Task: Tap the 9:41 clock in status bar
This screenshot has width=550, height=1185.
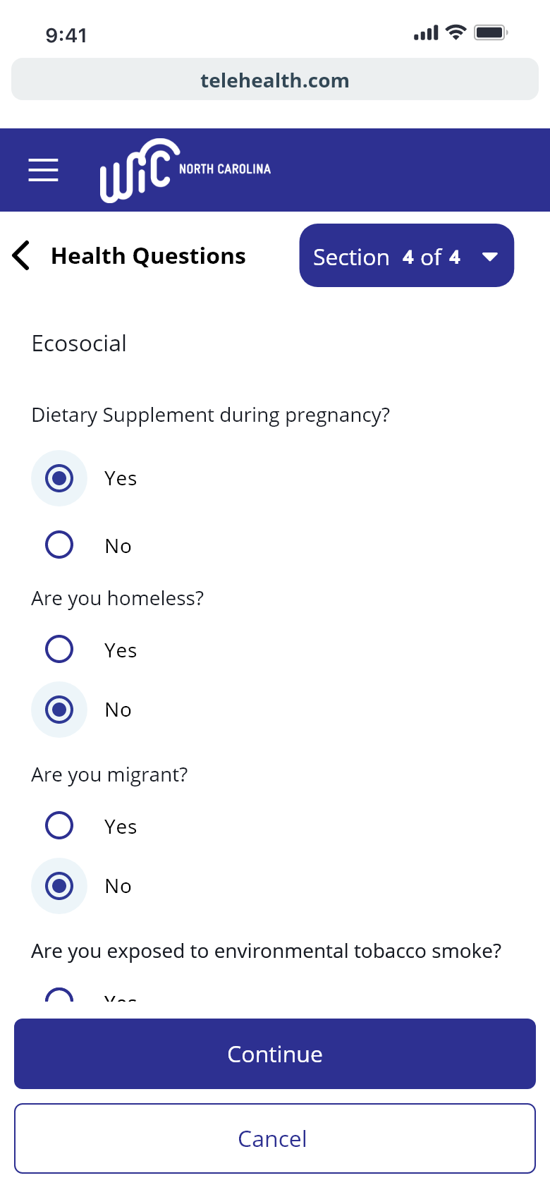Action: click(66, 35)
